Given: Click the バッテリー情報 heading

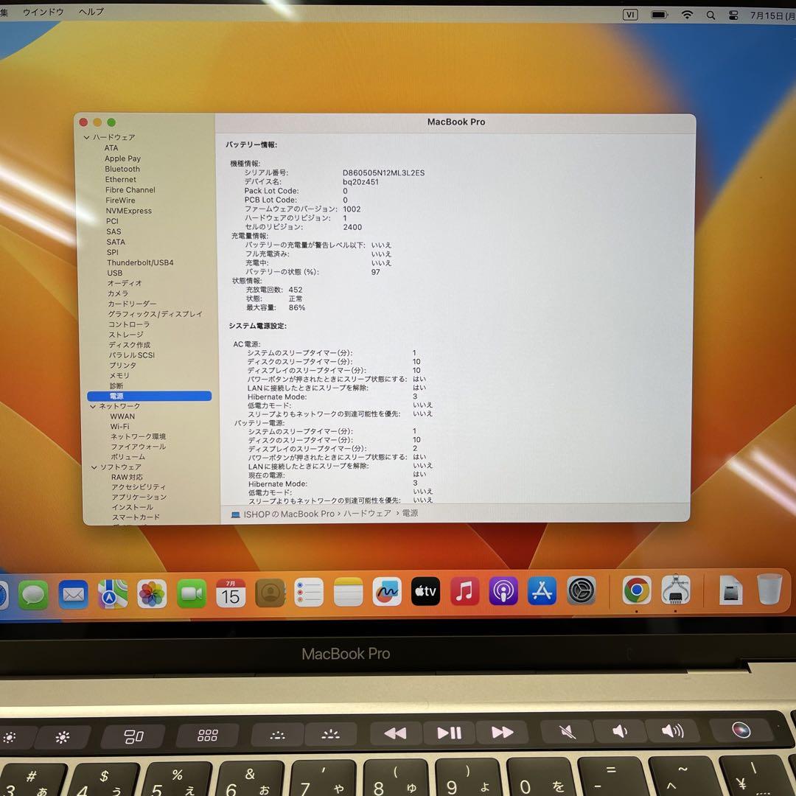Looking at the screenshot, I should (251, 144).
